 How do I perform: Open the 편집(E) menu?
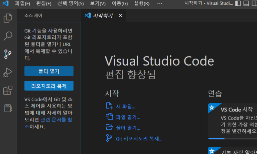pos(44,3)
